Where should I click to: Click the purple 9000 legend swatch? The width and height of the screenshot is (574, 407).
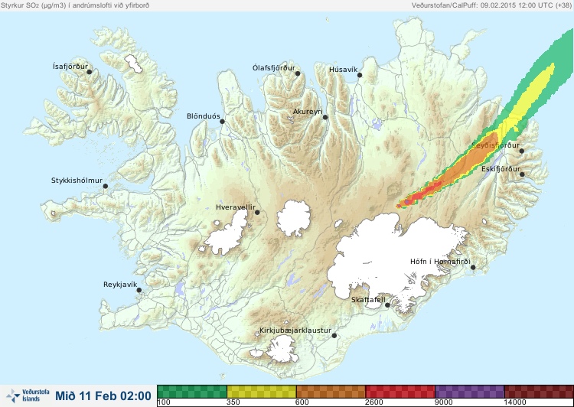pos(470,391)
